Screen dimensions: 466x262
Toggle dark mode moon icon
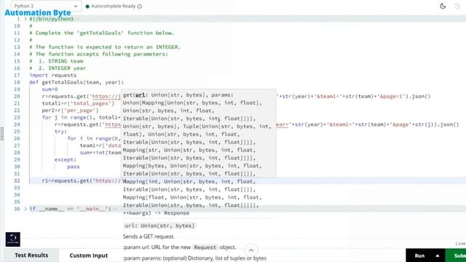(x=443, y=6)
